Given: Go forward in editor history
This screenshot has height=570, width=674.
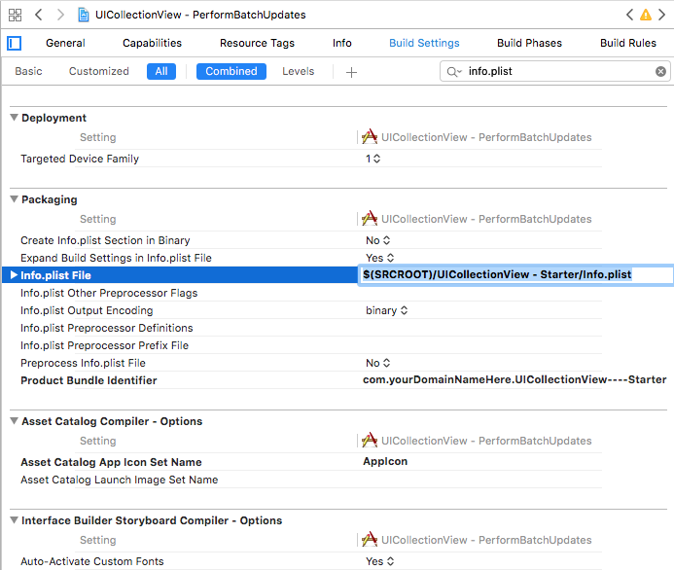Looking at the screenshot, I should pos(60,15).
